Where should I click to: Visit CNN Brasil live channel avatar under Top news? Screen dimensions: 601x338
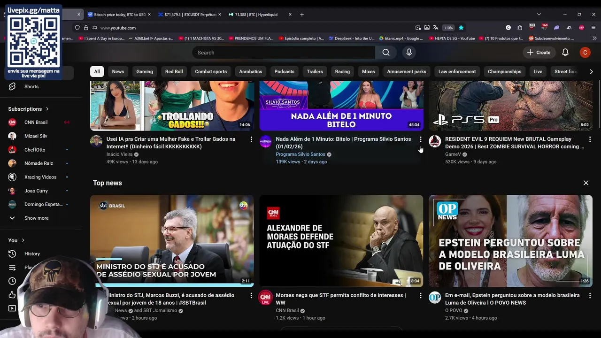pyautogui.click(x=266, y=298)
